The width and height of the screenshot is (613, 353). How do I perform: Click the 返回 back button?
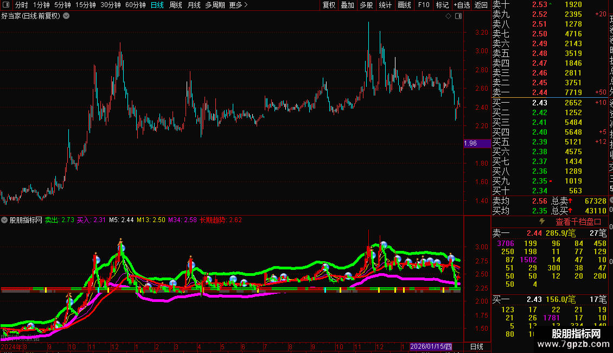click(x=481, y=5)
